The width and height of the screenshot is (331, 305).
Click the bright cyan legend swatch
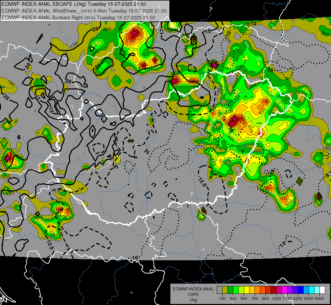click(x=312, y=290)
